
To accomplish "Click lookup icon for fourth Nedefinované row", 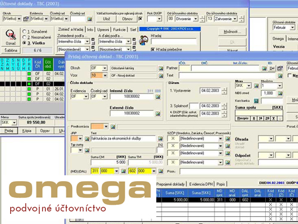I will point(228,163).
